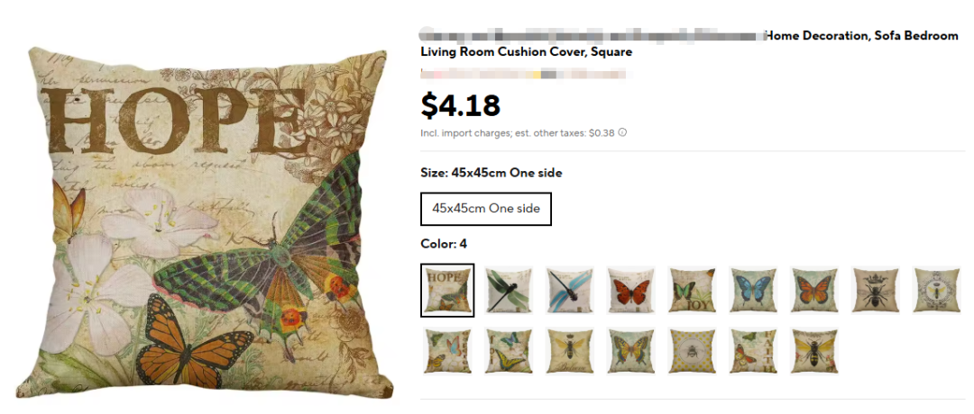Pick the orange monarch butterfly on green swatch
Viewport: 974px width, 414px height.
point(814,290)
